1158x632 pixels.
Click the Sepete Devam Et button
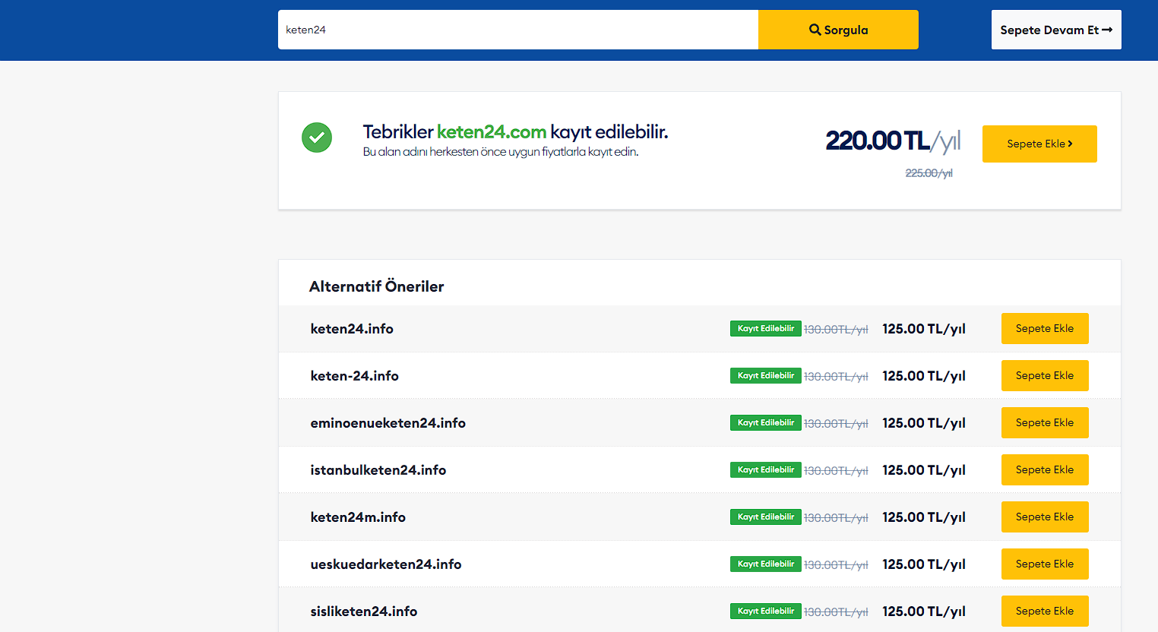coord(1055,30)
